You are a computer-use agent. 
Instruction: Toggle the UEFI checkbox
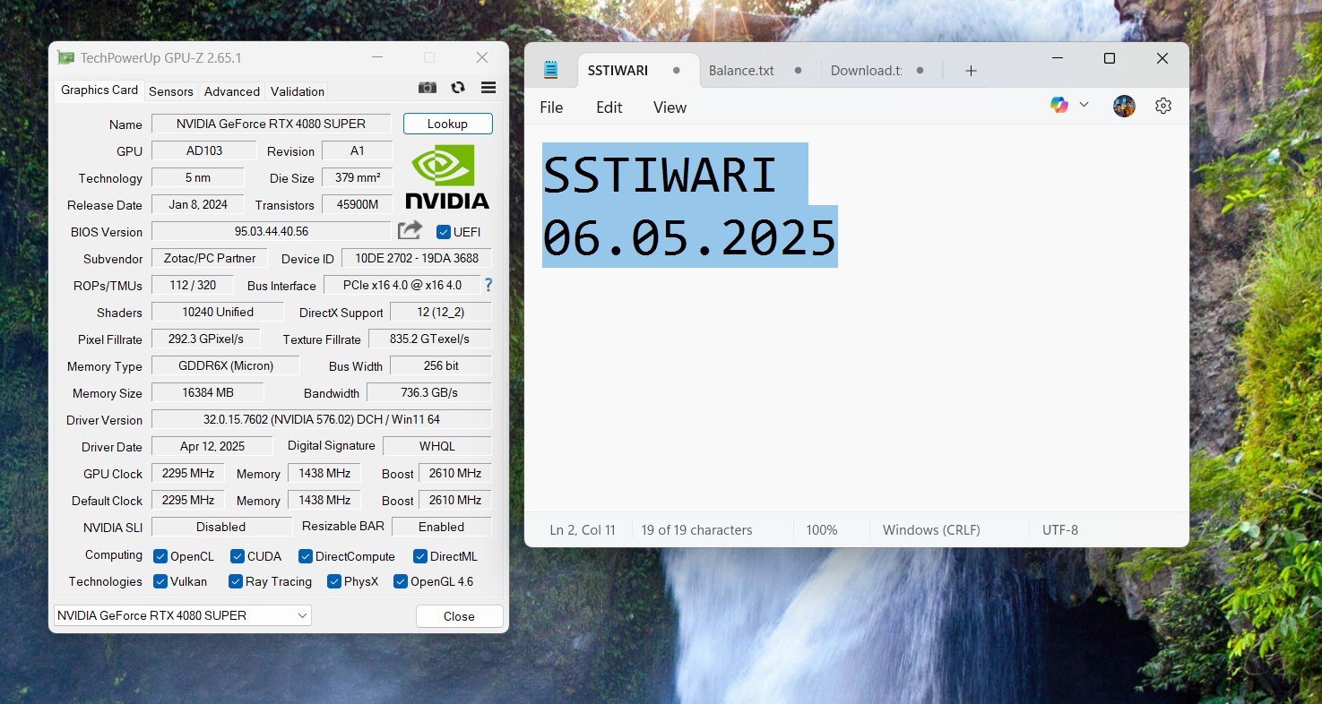[x=443, y=232]
